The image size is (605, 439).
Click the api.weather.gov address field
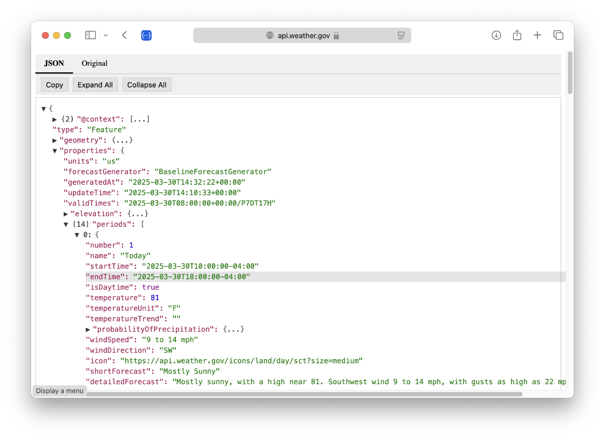click(x=302, y=35)
